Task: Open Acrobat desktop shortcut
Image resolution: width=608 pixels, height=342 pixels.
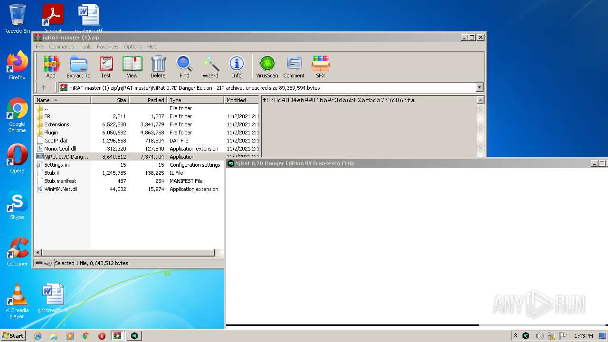Action: (x=53, y=19)
